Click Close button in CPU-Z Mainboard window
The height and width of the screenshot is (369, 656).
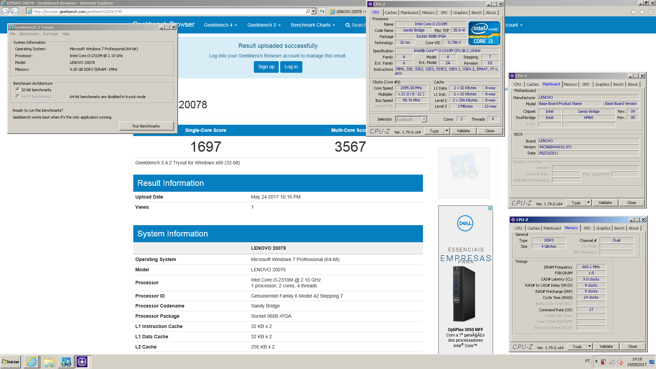tap(631, 203)
